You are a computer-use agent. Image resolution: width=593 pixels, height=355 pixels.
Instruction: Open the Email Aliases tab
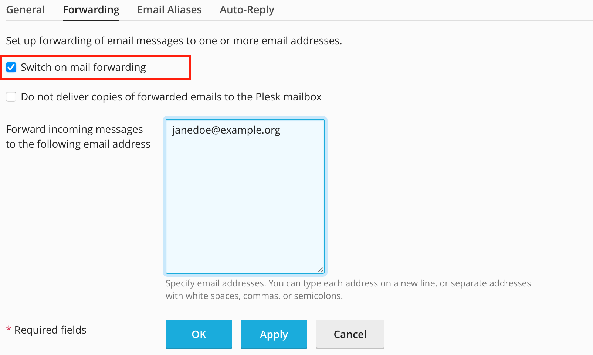point(169,10)
